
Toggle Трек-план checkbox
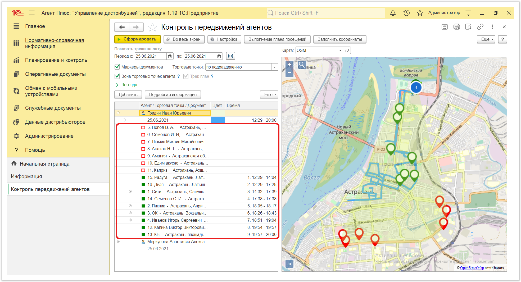point(186,76)
